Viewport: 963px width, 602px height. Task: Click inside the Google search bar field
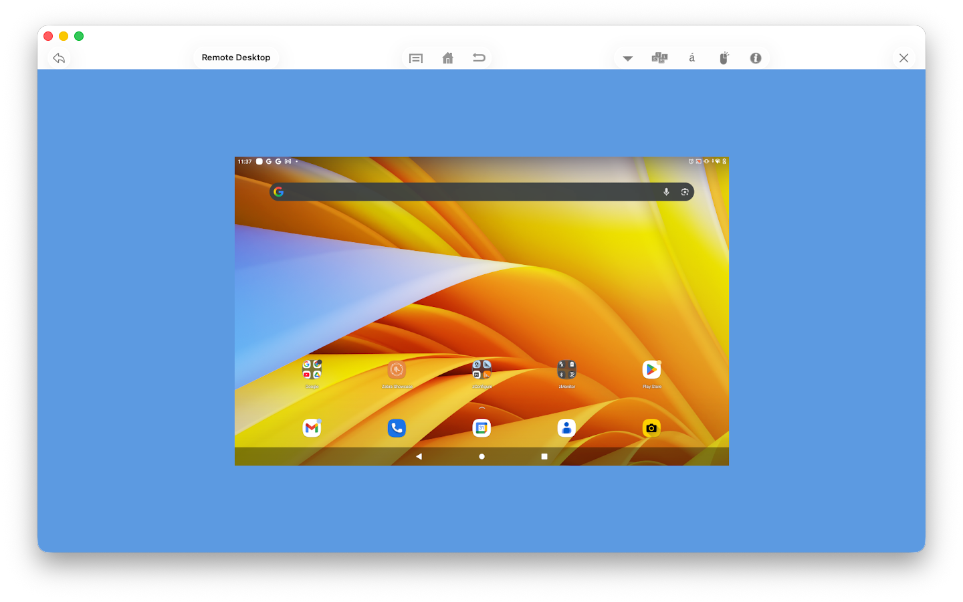point(481,192)
